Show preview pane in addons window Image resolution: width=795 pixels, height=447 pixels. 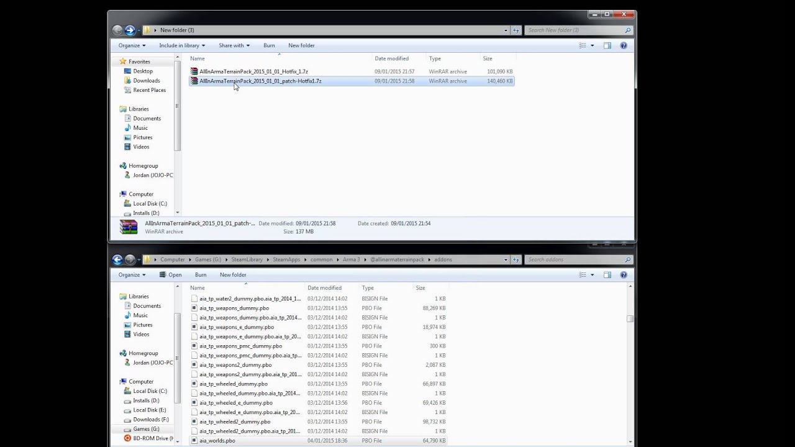(607, 275)
